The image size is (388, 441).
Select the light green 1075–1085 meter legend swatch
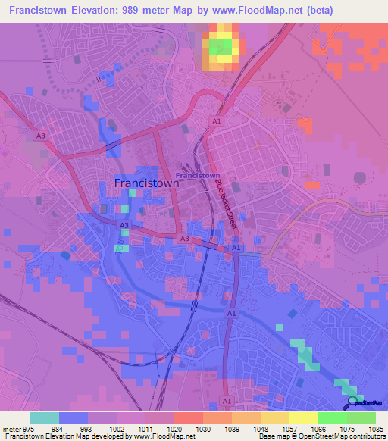[361, 418]
